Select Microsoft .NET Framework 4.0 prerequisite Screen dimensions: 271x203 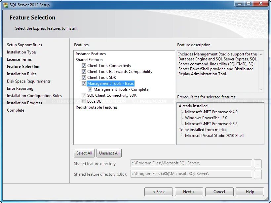pos(211,112)
